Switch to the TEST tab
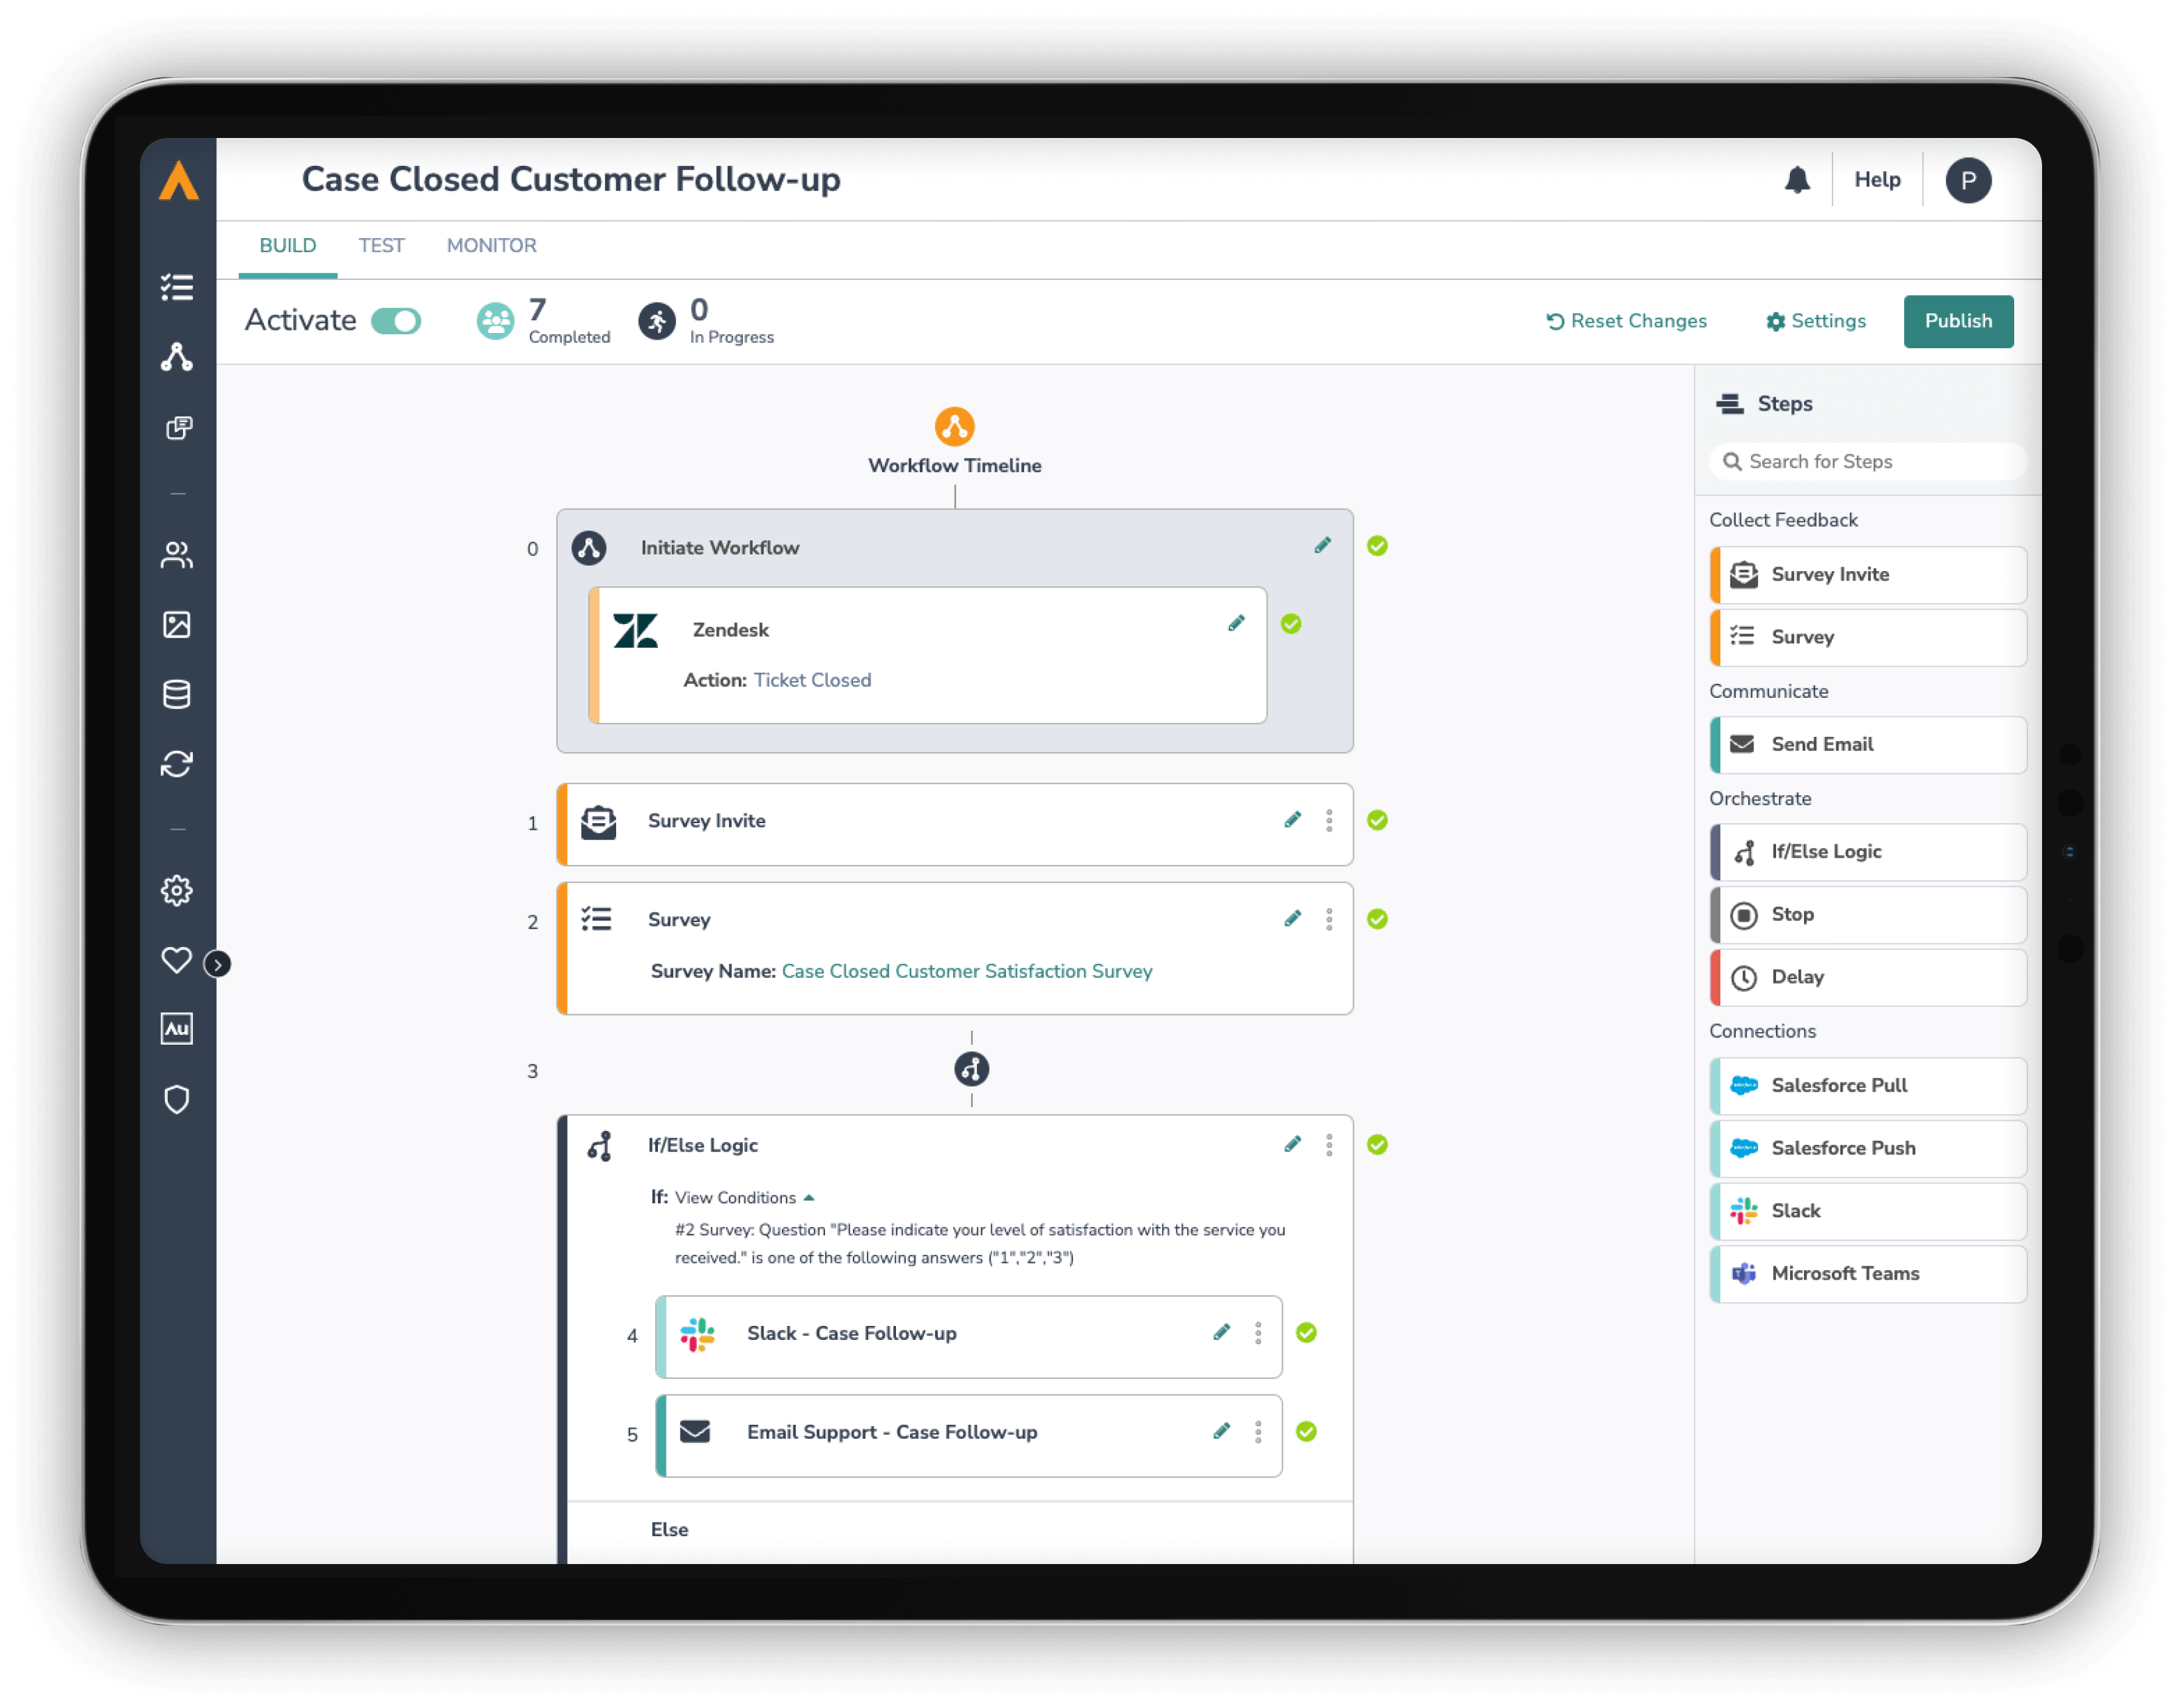 (381, 245)
